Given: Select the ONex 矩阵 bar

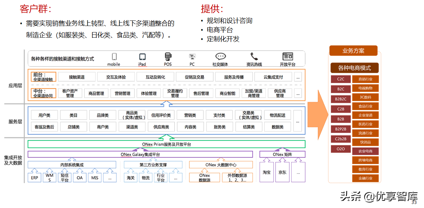Looking at the screenshot, I should pos(283,154).
